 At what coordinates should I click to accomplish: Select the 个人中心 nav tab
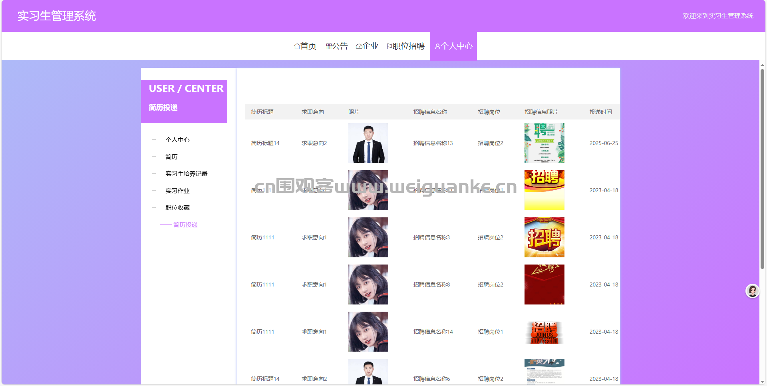[453, 46]
